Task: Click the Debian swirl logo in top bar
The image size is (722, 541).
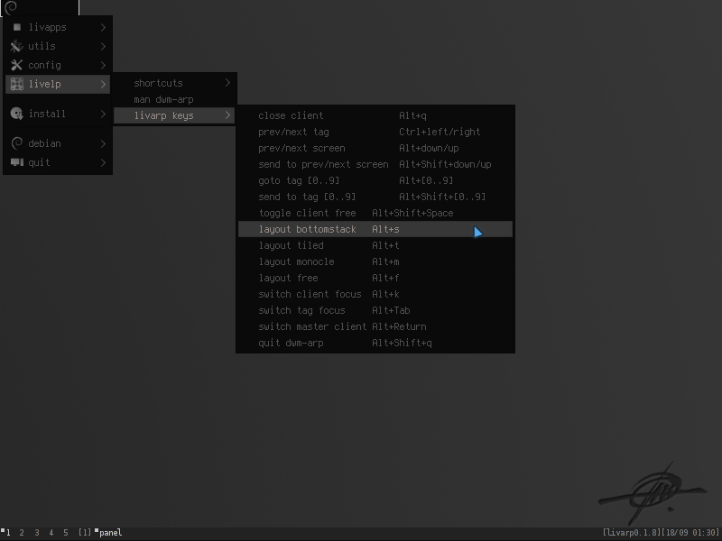Action: (x=11, y=7)
